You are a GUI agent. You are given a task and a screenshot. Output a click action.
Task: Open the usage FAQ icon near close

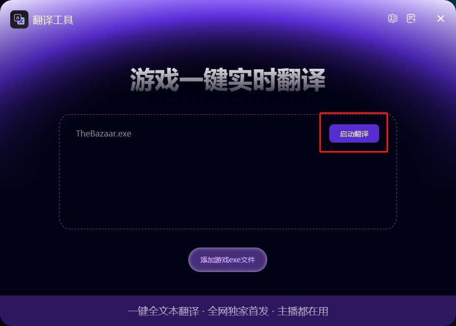[x=411, y=19]
